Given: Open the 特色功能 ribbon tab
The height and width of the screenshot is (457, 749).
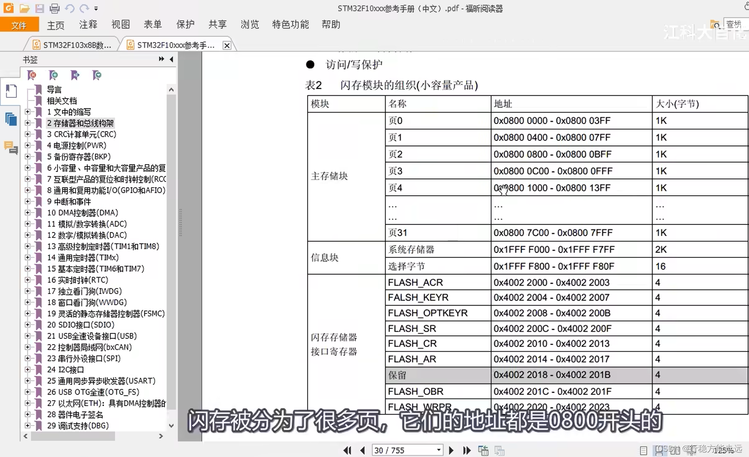Looking at the screenshot, I should click(x=290, y=25).
